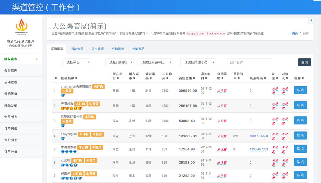Go to 首页 in the breadcrumb
Image resolution: width=321 pixels, height=183 pixels.
click(295, 33)
